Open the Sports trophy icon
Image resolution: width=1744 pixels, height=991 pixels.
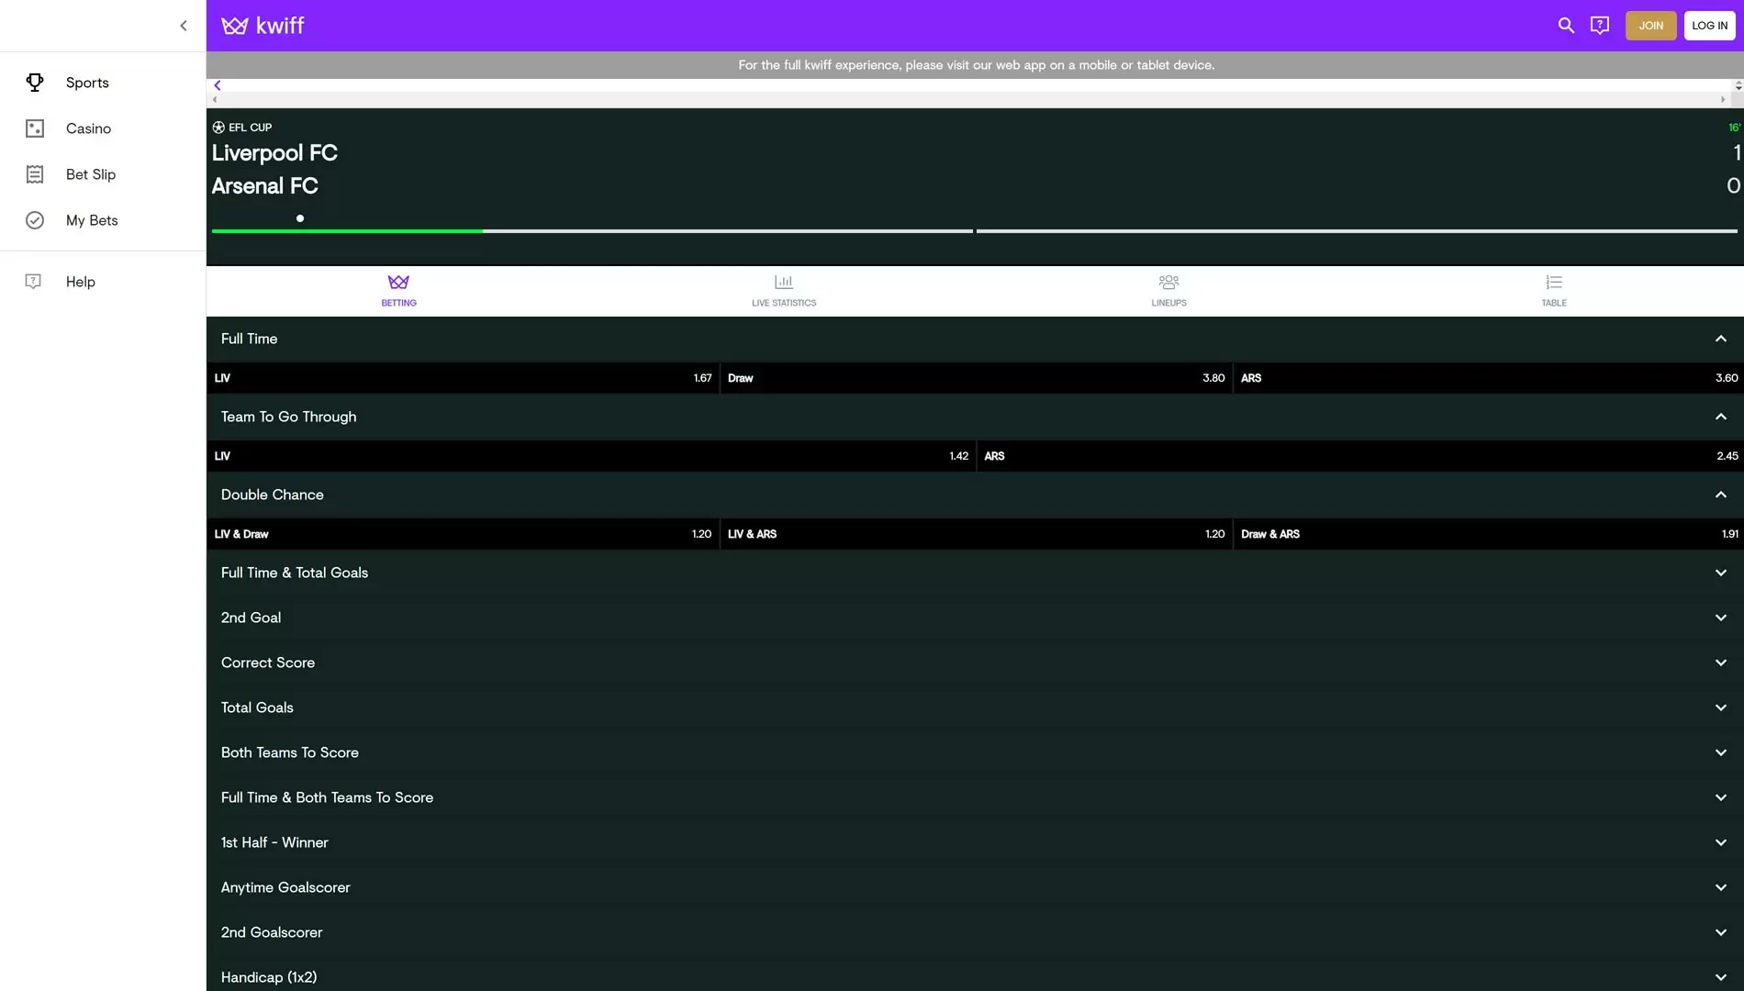[x=35, y=83]
